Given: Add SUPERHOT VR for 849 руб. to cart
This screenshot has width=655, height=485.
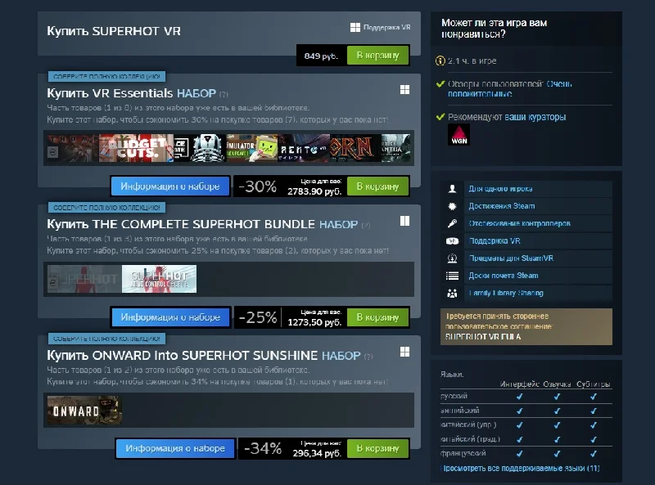Looking at the screenshot, I should [x=377, y=55].
